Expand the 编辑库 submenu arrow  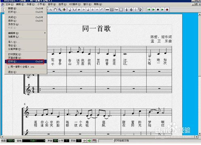click(45, 33)
